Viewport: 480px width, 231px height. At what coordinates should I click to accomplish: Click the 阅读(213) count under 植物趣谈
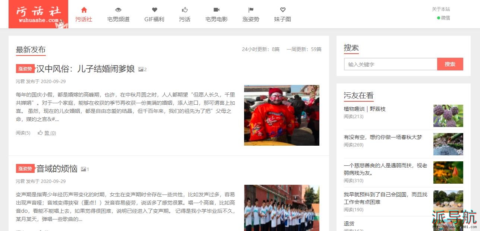(354, 117)
